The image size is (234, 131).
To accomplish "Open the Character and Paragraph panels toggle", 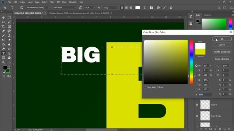I will (x=151, y=8).
